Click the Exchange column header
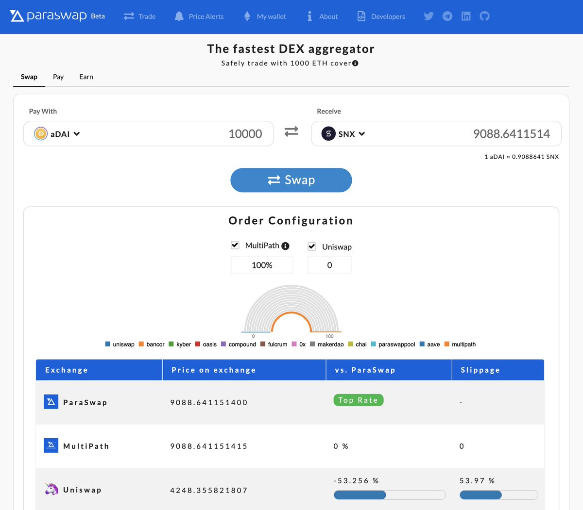The width and height of the screenshot is (583, 510). 99,370
